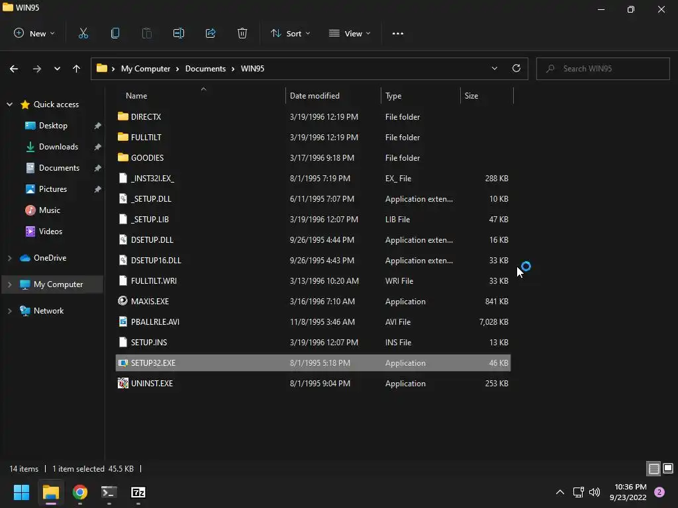
Task: Click the Cut scissors icon
Action: (83, 33)
